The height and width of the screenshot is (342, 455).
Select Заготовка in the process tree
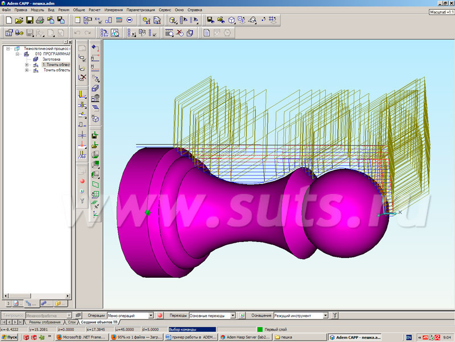coord(51,59)
